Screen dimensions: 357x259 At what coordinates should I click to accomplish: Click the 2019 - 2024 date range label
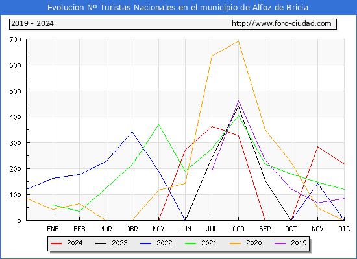point(32,23)
